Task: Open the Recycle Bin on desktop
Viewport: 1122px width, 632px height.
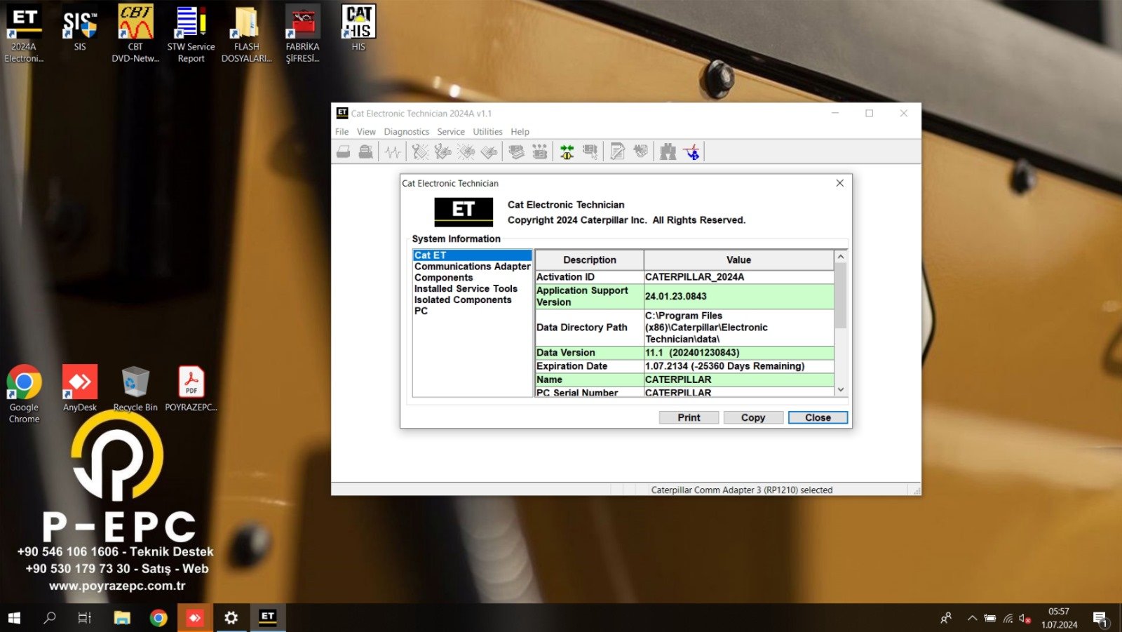Action: pos(135,388)
